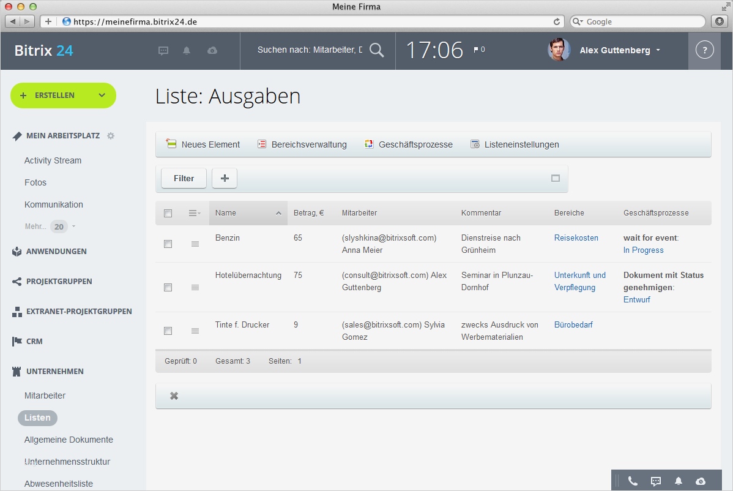The height and width of the screenshot is (491, 733).
Task: Collapse the Unternehmen section
Action: pos(54,371)
